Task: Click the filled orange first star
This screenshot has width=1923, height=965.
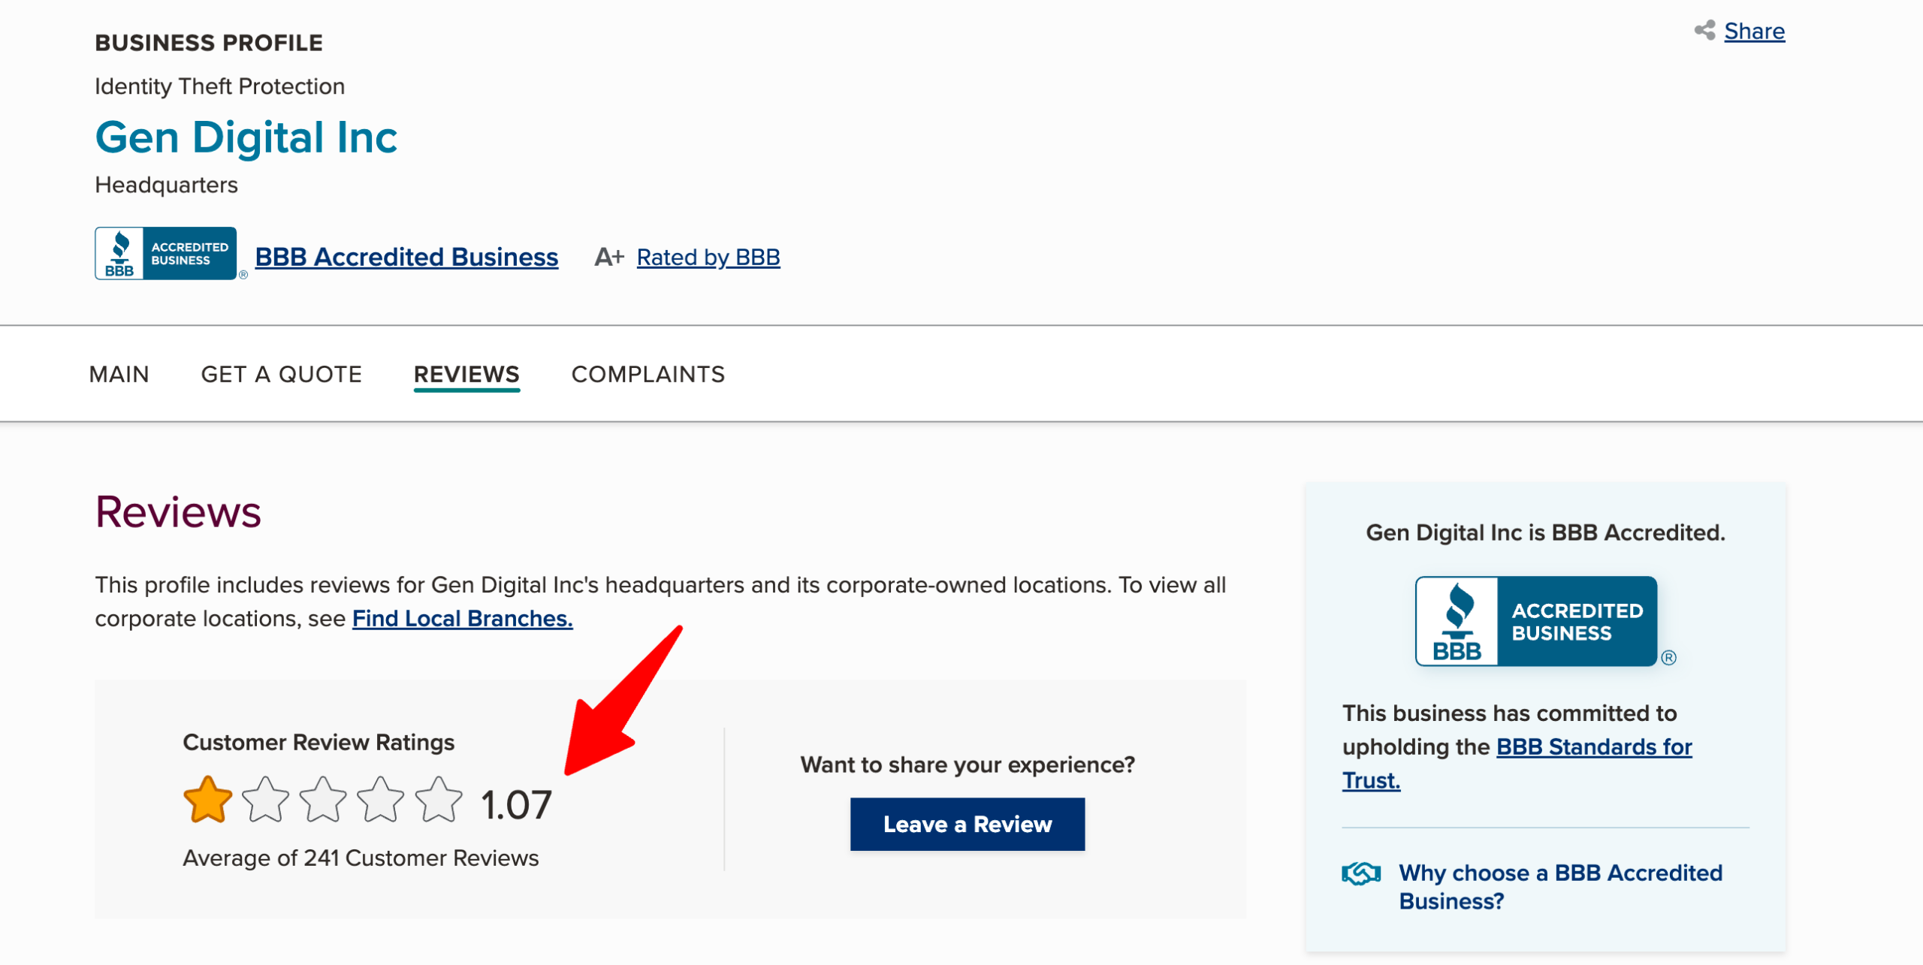Action: (x=207, y=801)
